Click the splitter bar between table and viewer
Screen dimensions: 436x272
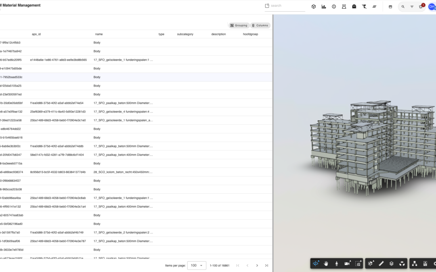273,143
